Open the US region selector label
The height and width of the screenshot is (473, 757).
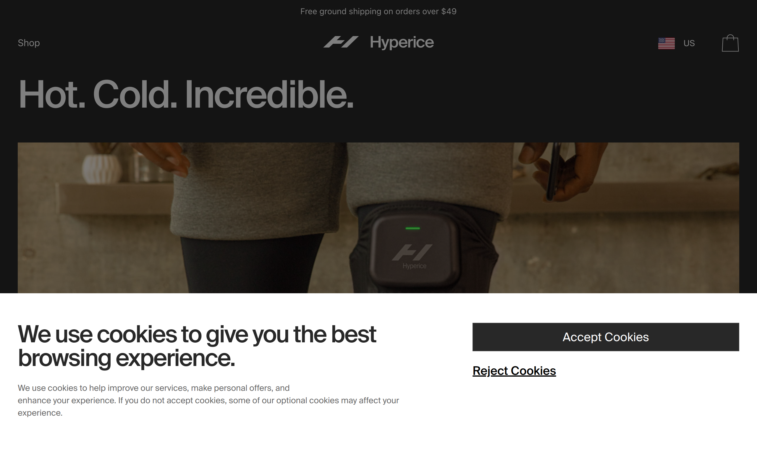[x=689, y=43]
